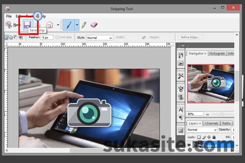Enable the Anti-alias checkbox
The image size is (245, 163).
57,37
